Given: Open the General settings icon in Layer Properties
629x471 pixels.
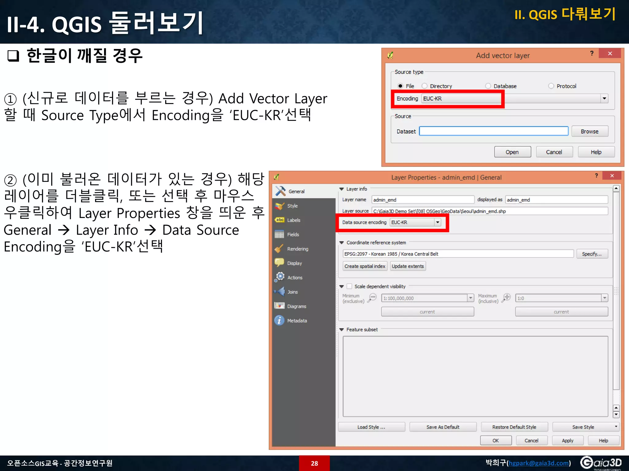Looking at the screenshot, I should (x=280, y=191).
